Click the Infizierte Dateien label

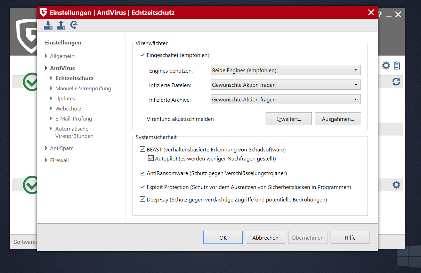(170, 85)
